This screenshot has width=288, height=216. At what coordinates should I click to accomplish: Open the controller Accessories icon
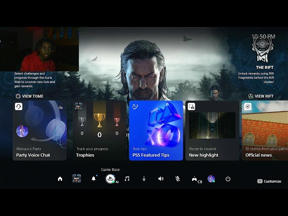click(x=194, y=179)
